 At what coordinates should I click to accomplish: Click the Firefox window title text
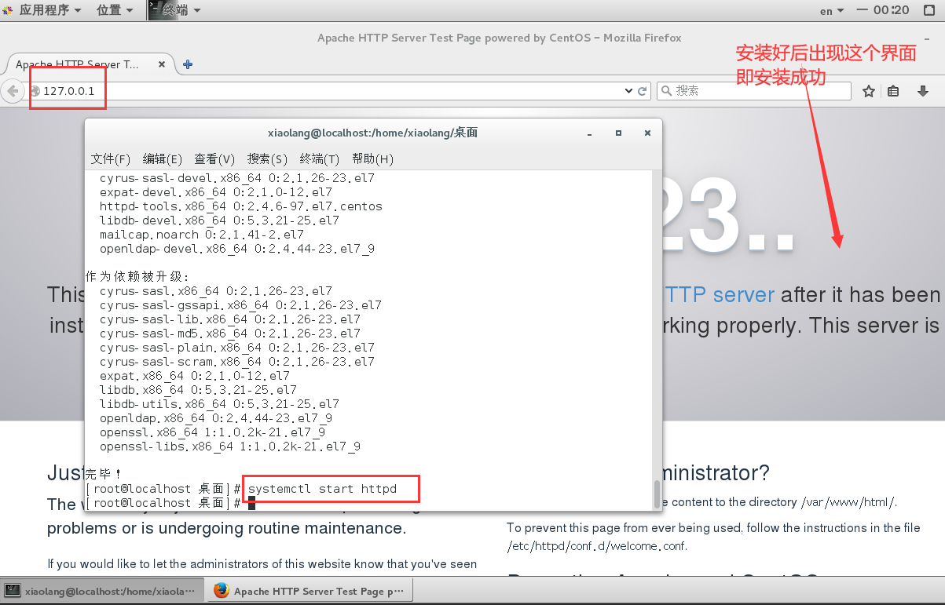coord(499,38)
